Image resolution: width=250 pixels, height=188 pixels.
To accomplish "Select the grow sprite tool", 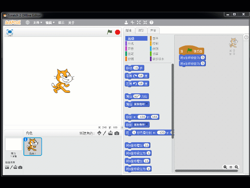I will click(x=139, y=23).
